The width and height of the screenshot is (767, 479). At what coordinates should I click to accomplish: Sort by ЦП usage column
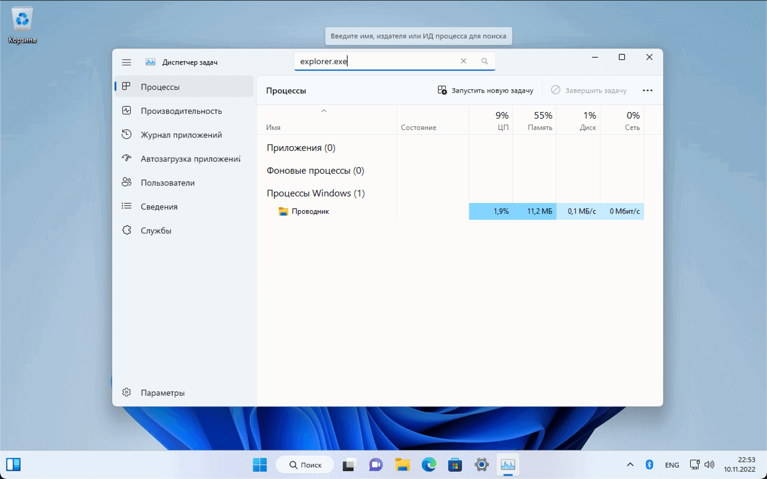coord(491,120)
